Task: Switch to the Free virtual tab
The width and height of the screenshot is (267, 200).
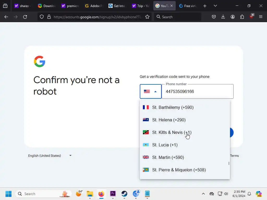Action: (x=188, y=6)
